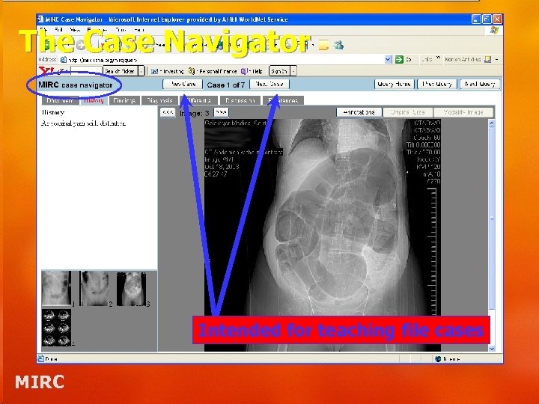This screenshot has height=404, width=539.
Task: Click the Yahoo toolbar search field
Action: 86,71
